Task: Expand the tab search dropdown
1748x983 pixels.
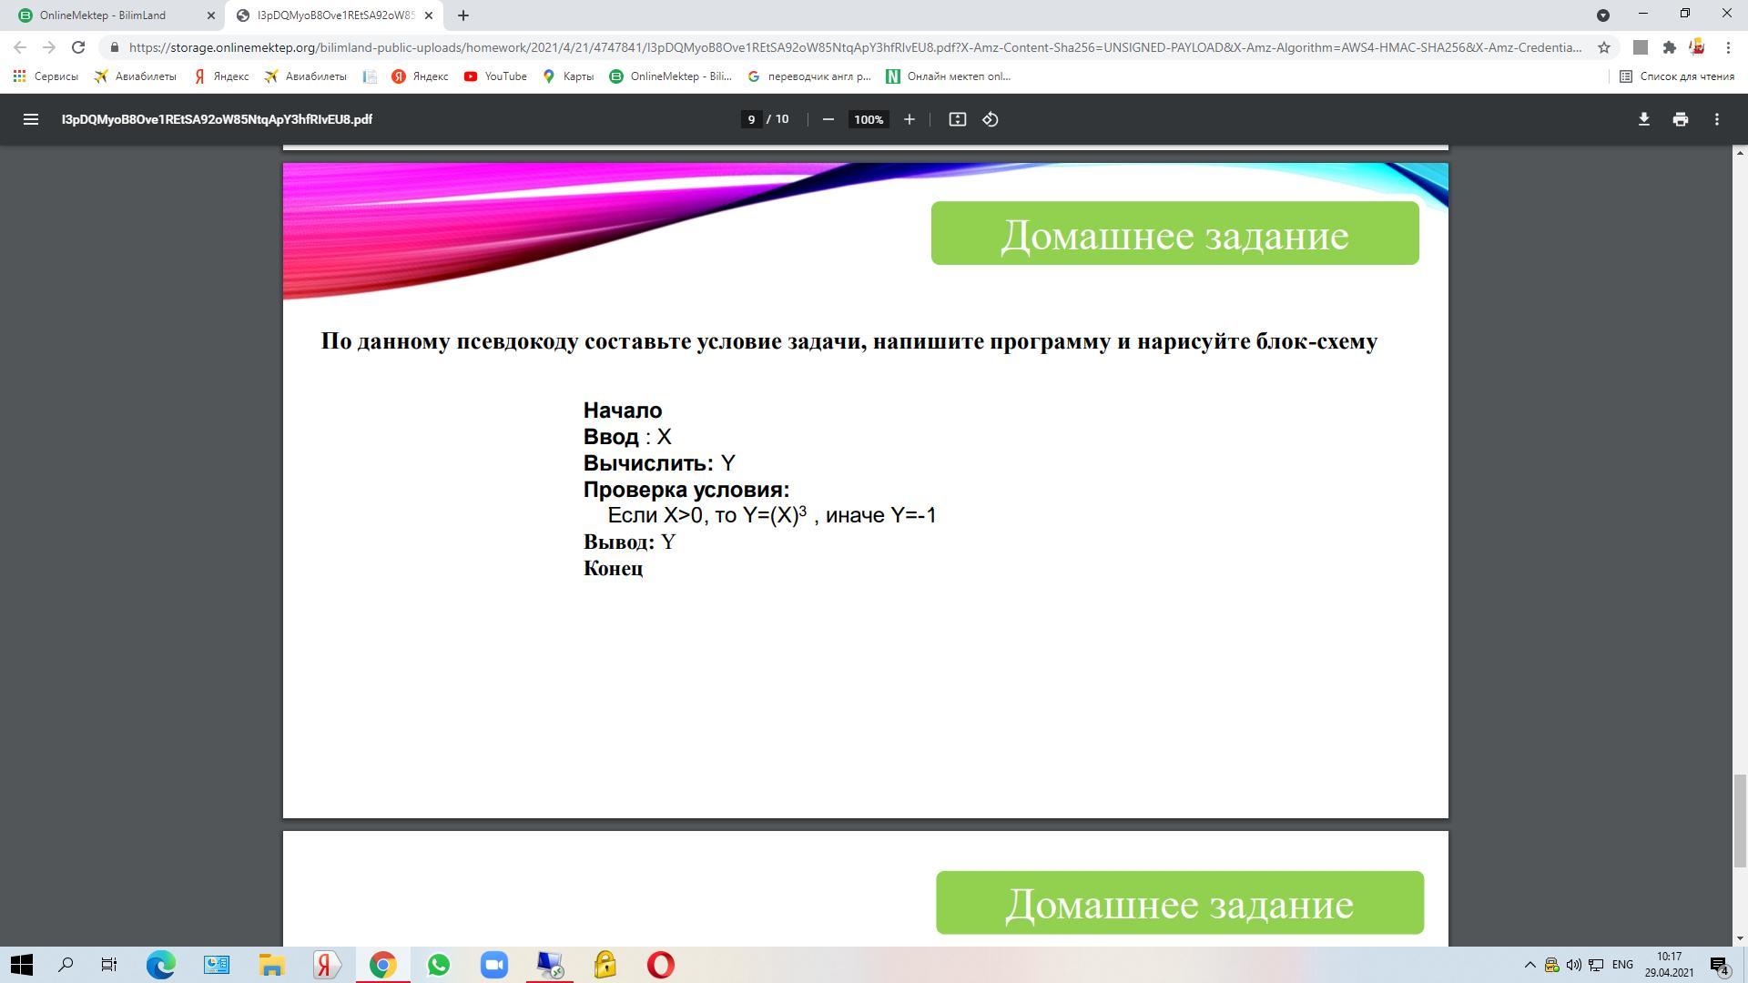Action: 1603,15
